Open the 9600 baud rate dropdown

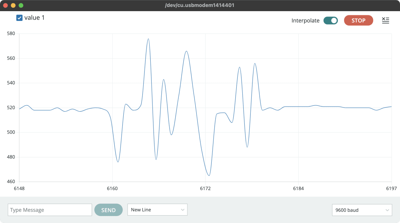click(x=362, y=210)
